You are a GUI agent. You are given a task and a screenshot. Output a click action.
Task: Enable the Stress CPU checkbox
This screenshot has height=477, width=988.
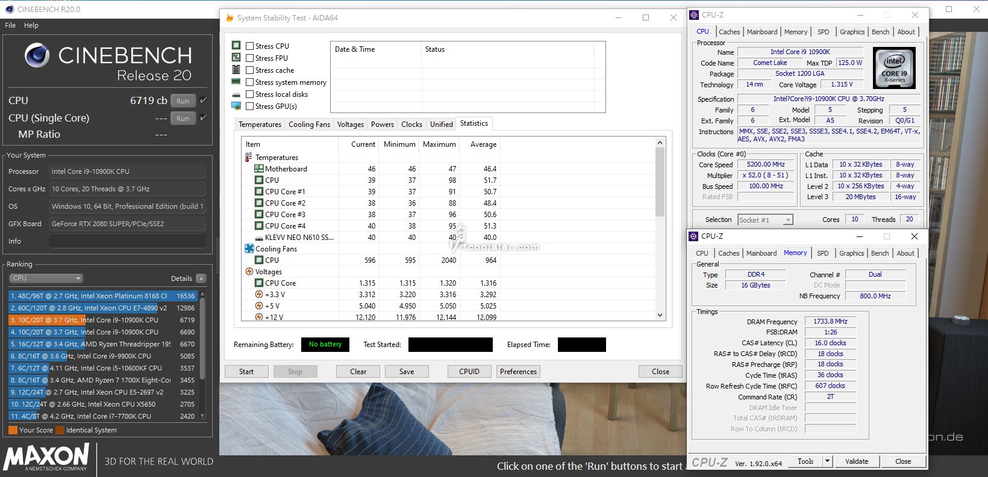(249, 46)
